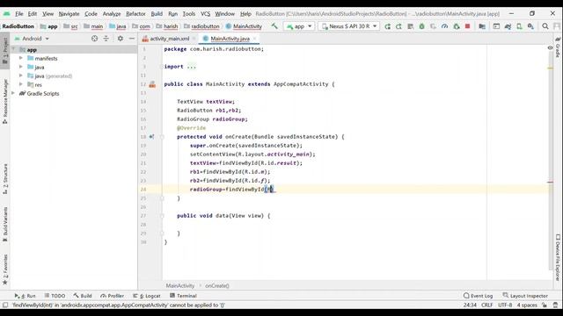Click the Project Structure folder icon

[x=482, y=26]
